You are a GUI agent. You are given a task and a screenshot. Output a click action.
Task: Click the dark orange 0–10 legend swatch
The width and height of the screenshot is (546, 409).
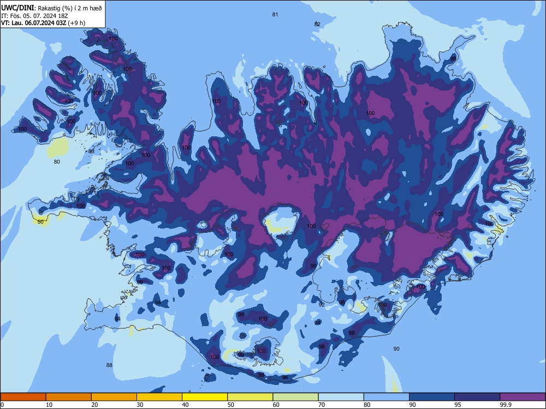point(23,397)
